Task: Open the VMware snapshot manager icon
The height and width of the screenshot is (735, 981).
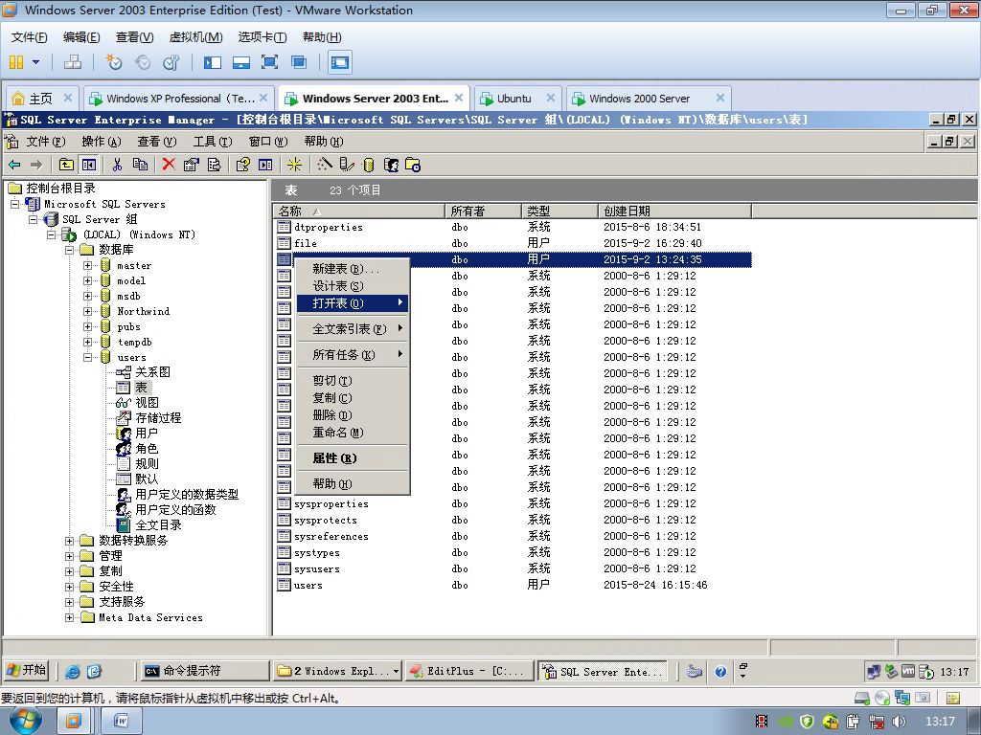Action: [171, 62]
